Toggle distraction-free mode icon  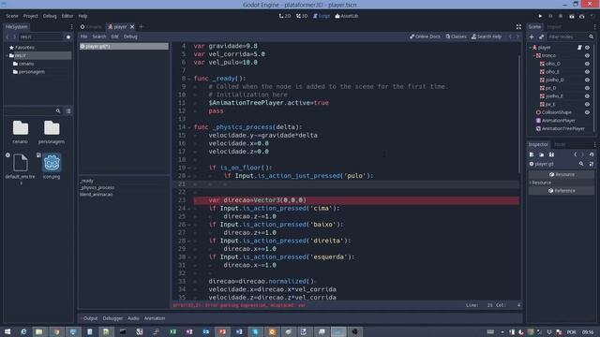point(518,27)
